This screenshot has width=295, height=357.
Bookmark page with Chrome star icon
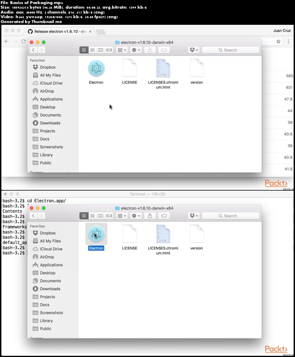278,42
